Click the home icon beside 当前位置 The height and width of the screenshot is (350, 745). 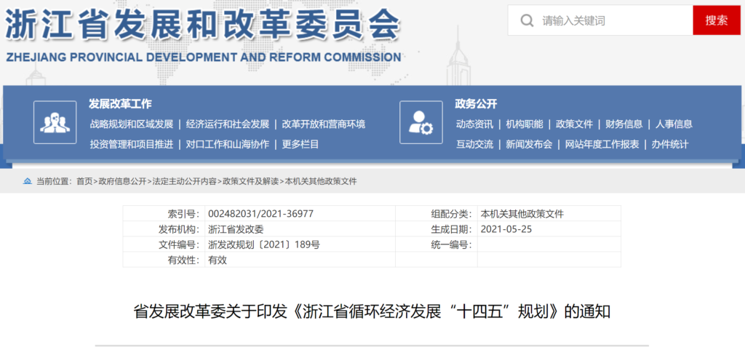[28, 181]
